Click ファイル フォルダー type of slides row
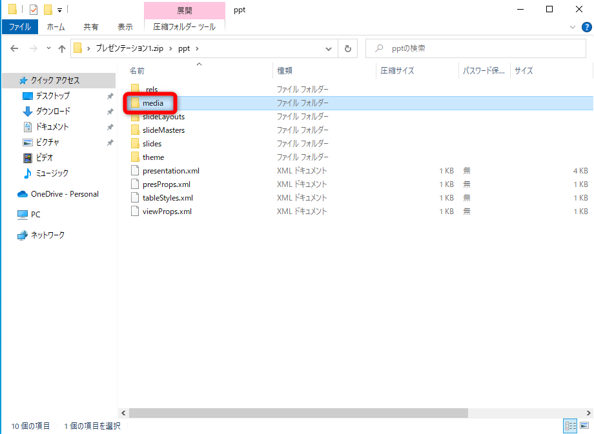The width and height of the screenshot is (594, 434). (302, 144)
